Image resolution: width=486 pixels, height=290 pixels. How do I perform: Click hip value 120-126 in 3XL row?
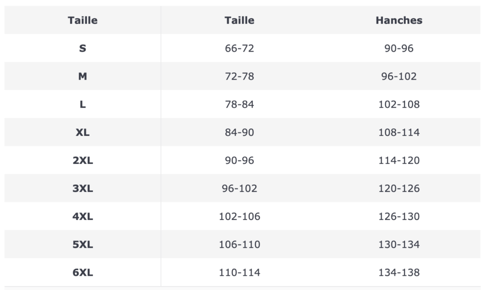[x=399, y=188]
